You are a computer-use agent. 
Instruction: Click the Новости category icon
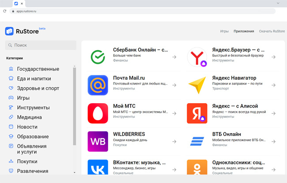(x=11, y=127)
